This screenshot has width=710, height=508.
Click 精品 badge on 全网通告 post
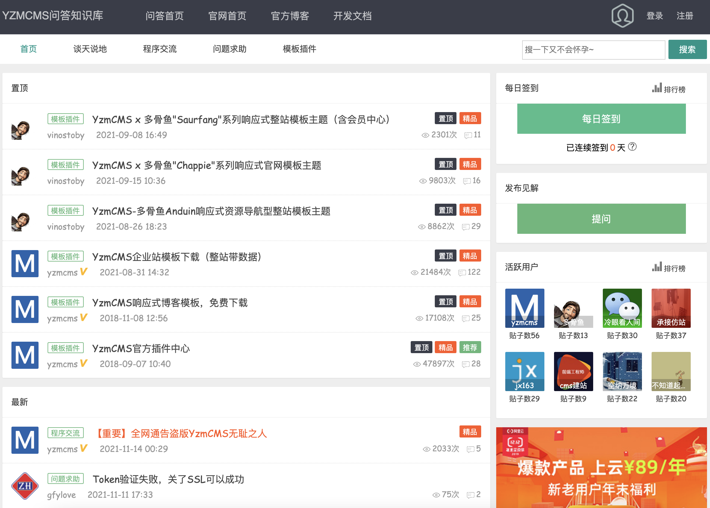[x=470, y=432]
